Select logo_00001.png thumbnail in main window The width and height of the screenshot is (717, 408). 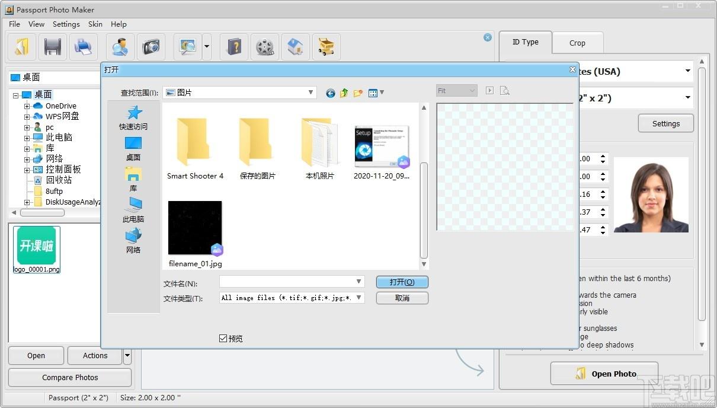point(37,250)
